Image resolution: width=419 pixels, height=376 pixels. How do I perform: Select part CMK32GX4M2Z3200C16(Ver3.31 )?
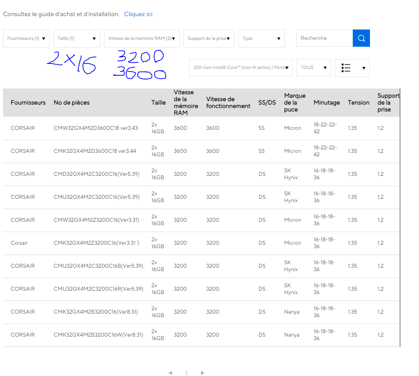[96, 243]
